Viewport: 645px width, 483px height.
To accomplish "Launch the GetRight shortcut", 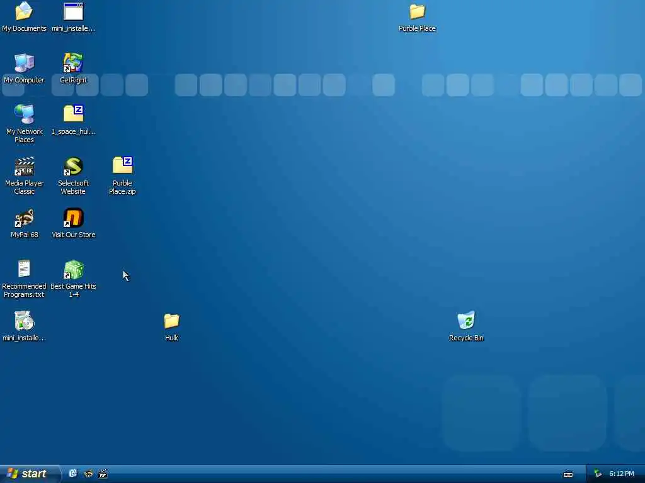I will click(x=73, y=64).
